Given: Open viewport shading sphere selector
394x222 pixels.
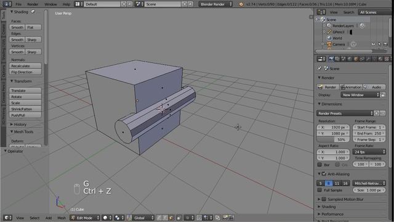Looking at the screenshot, I should [x=107, y=218].
